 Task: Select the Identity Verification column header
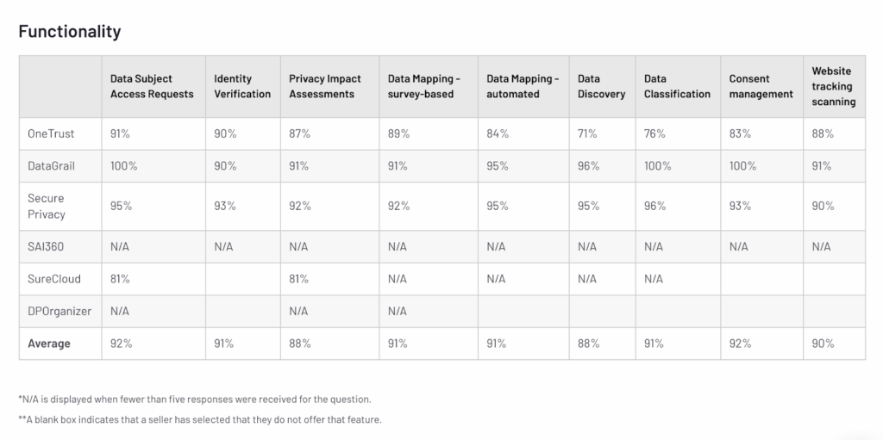coord(242,86)
